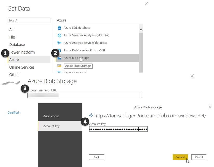
Task: Switch to Account key authentication tab
Action: pos(60,126)
